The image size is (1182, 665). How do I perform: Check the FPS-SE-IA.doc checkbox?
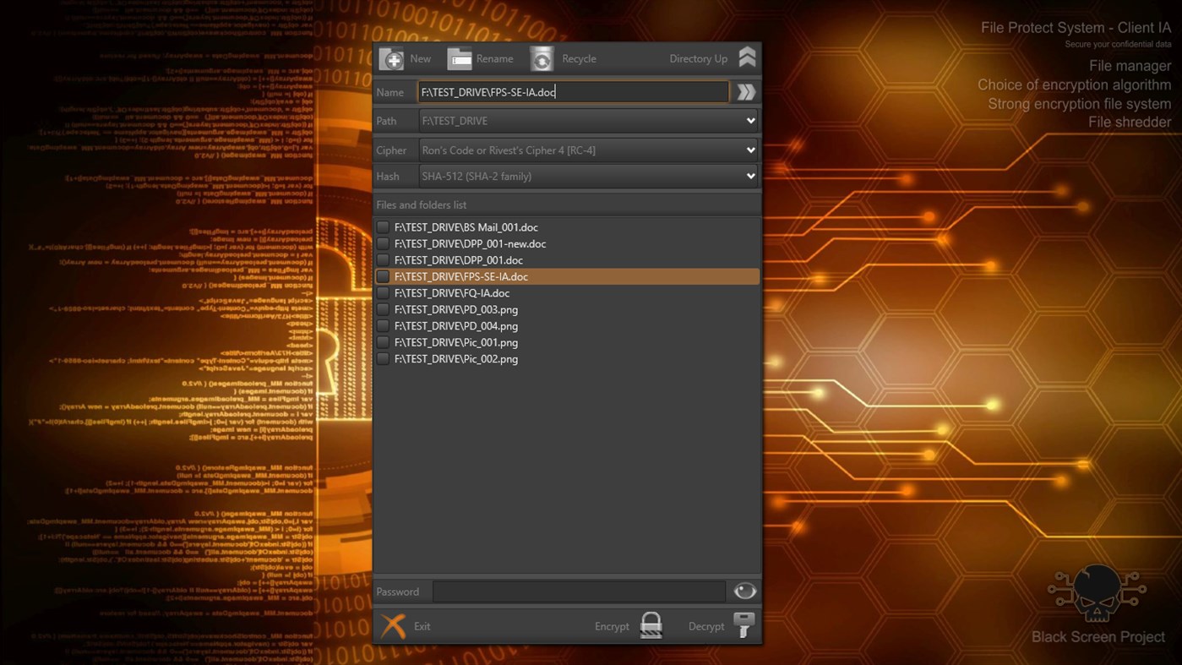click(383, 276)
